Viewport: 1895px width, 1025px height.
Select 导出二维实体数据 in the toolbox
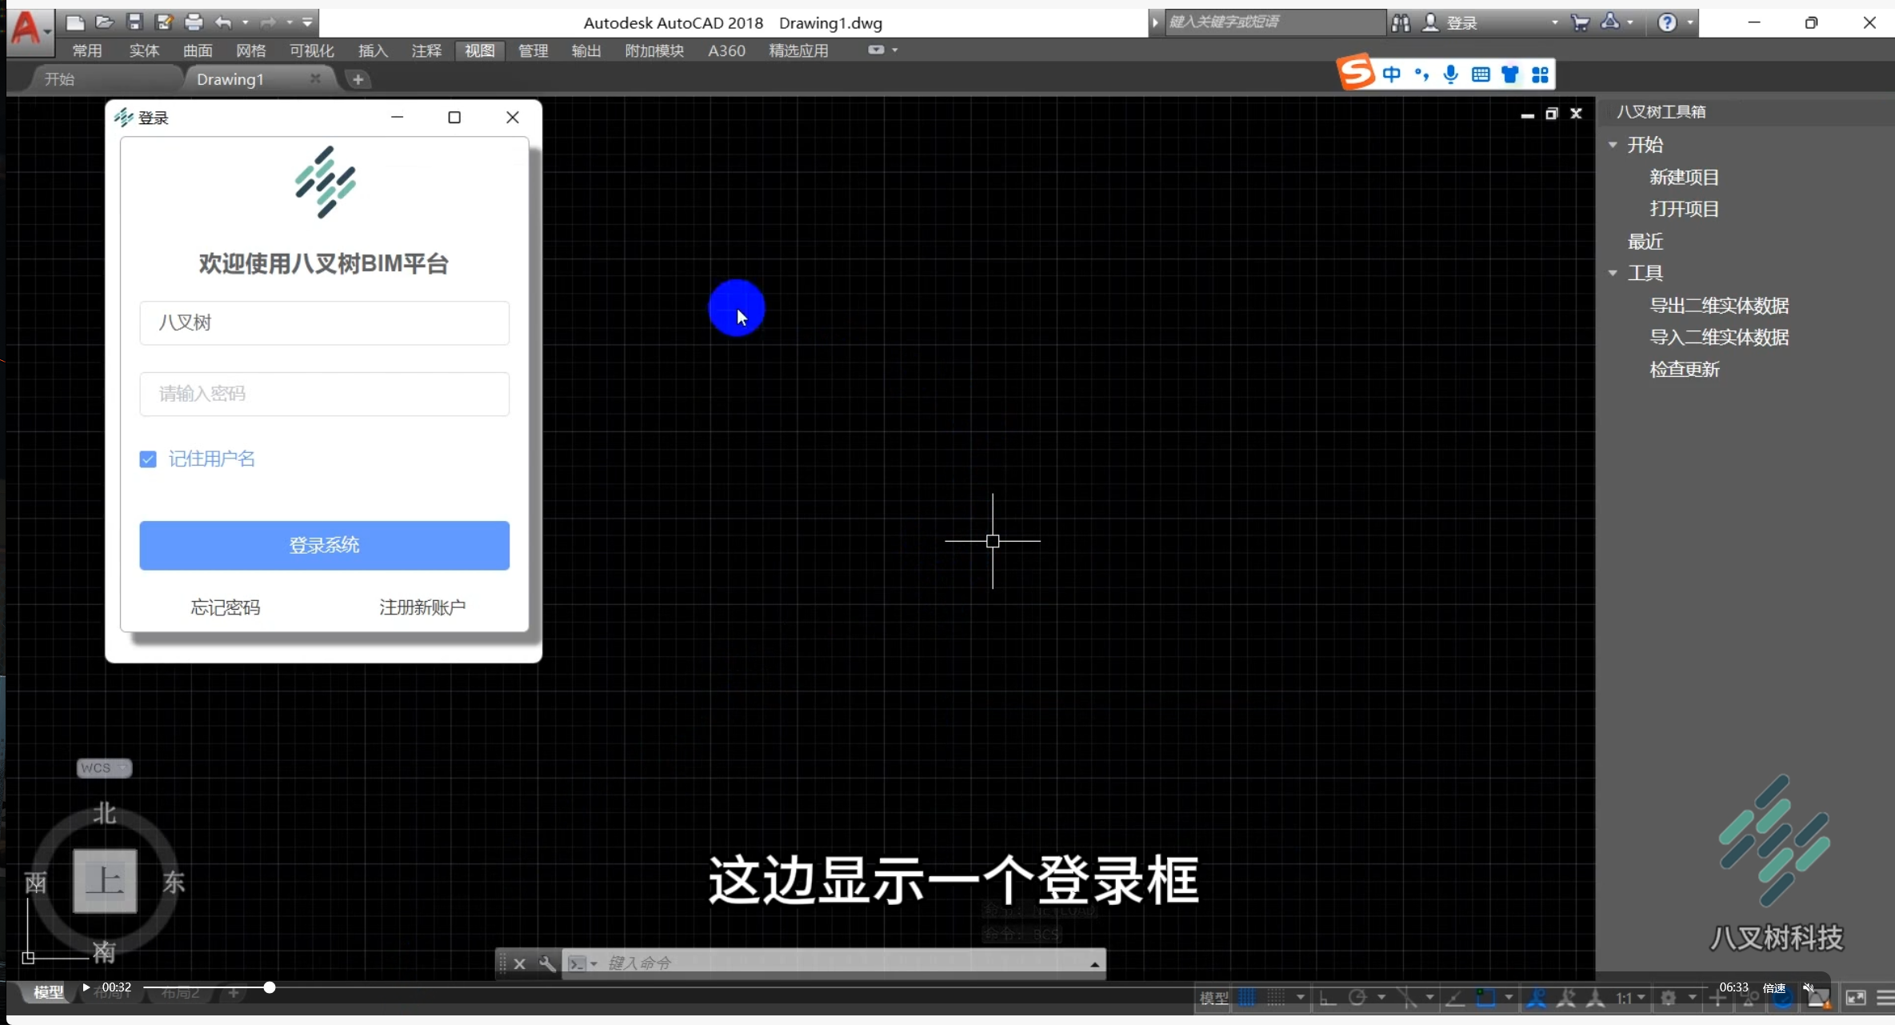tap(1719, 306)
